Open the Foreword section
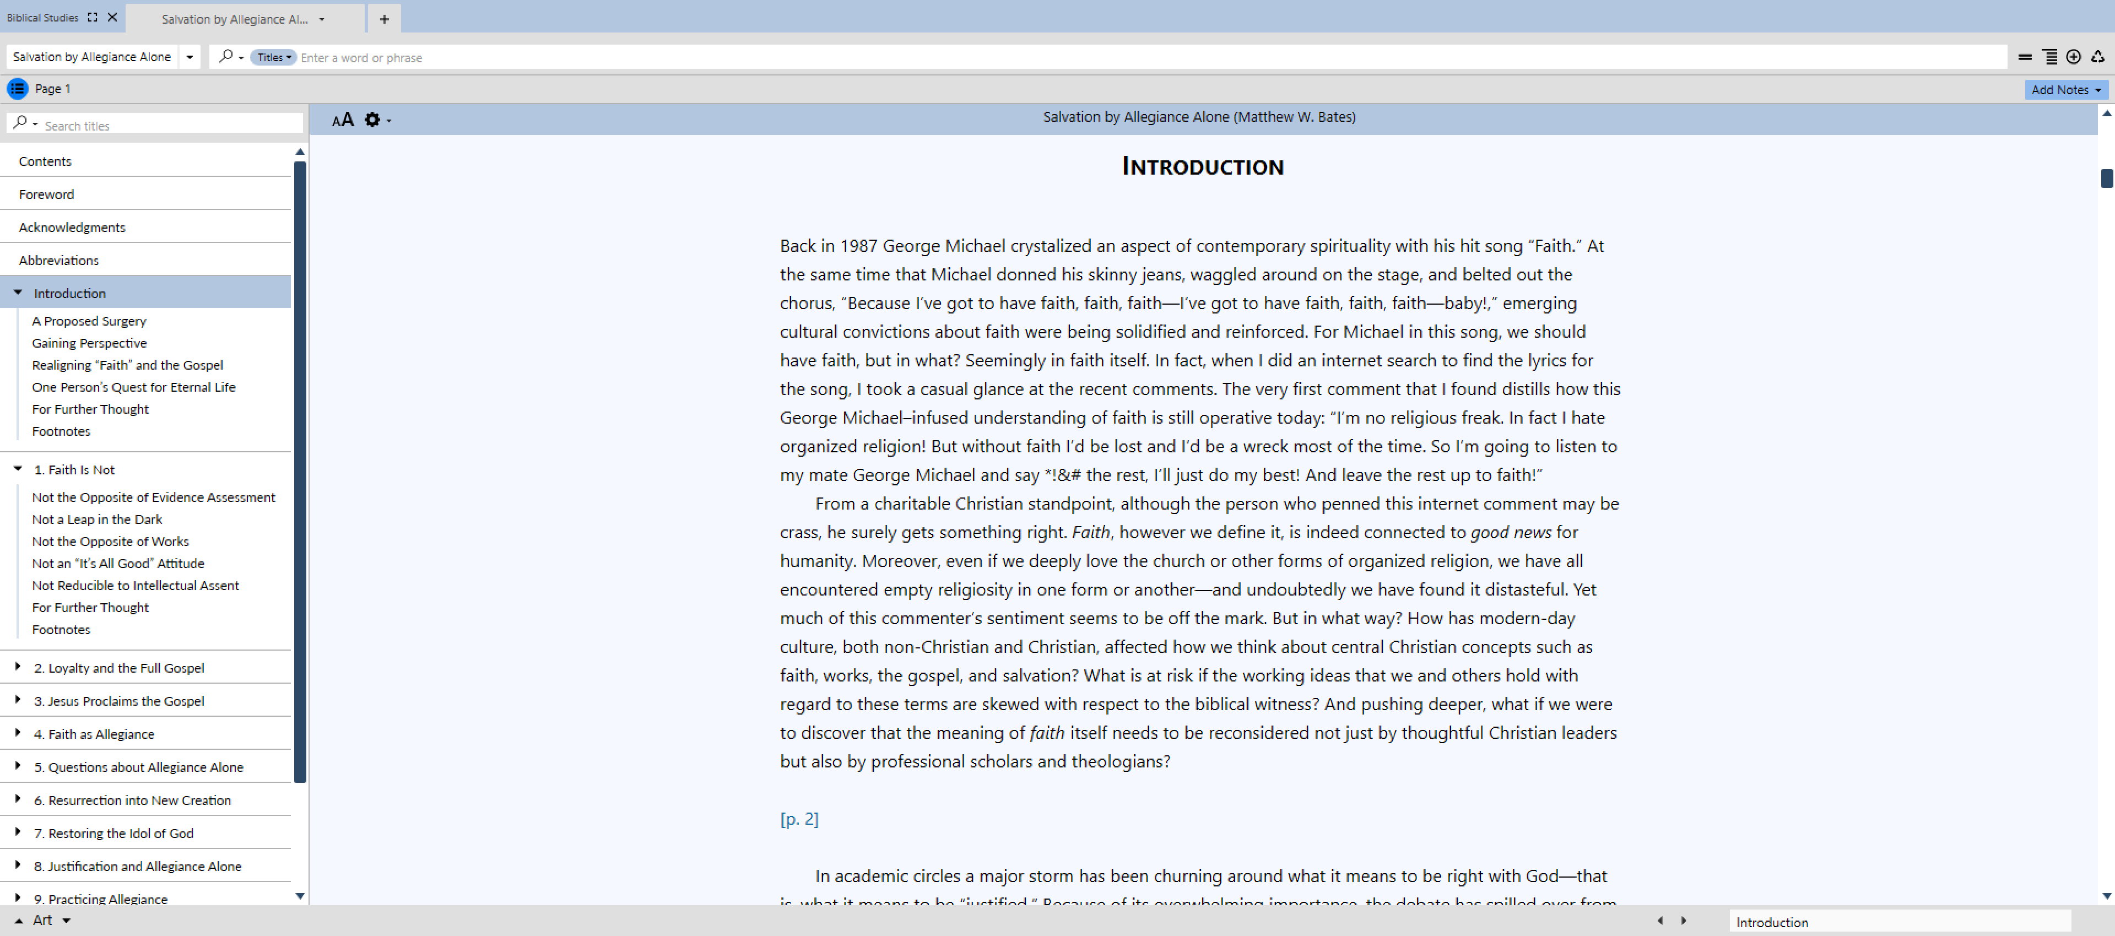Screen dimensions: 2115x936 (146, 194)
